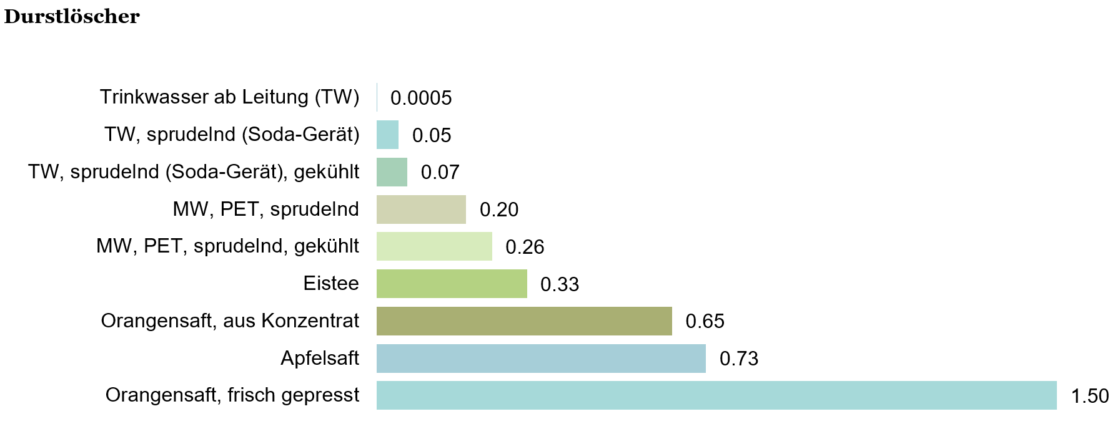The height and width of the screenshot is (424, 1115).
Task: Click the TW sprudelnd gekühlt 0.07 bar
Action: click(x=392, y=172)
